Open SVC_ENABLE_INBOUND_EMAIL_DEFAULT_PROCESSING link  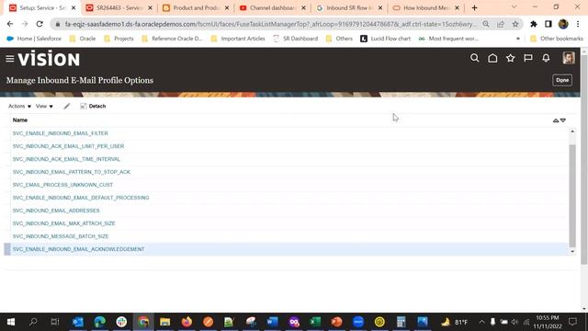pos(81,198)
